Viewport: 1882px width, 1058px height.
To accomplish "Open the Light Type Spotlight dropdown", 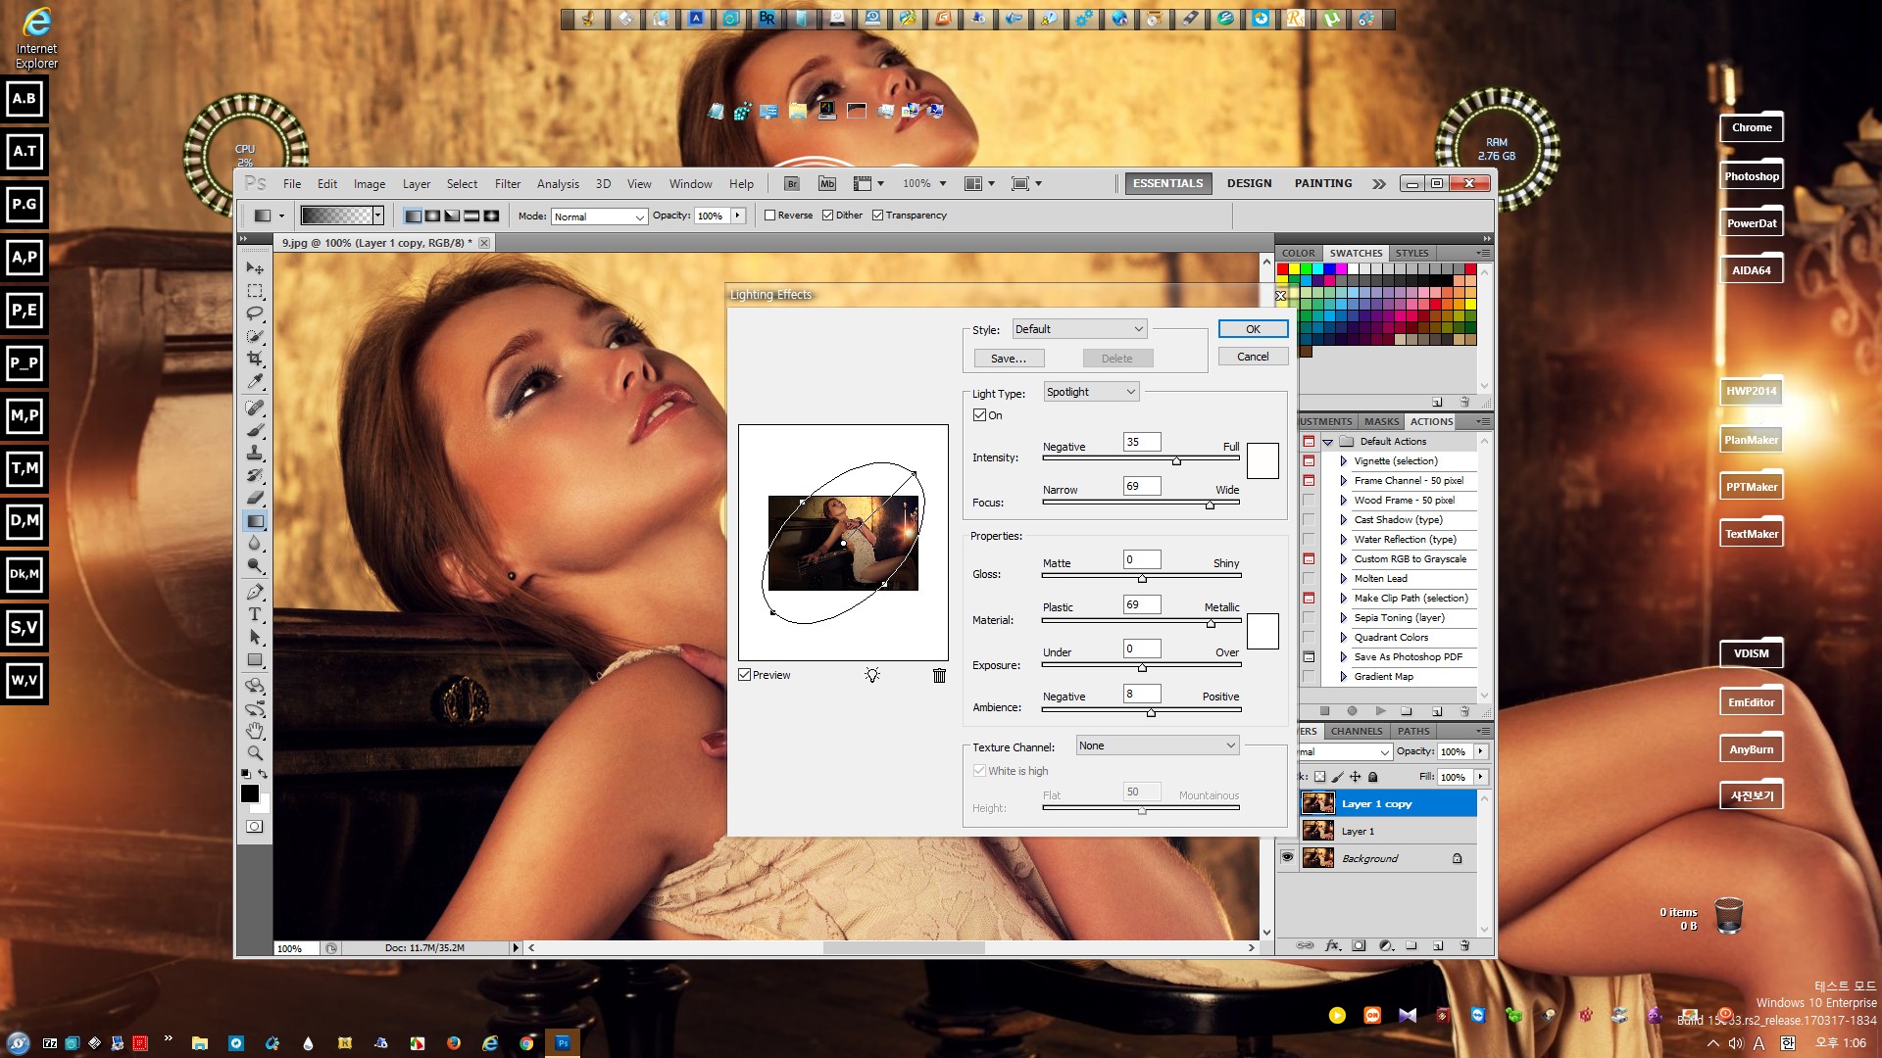I will (x=1091, y=392).
